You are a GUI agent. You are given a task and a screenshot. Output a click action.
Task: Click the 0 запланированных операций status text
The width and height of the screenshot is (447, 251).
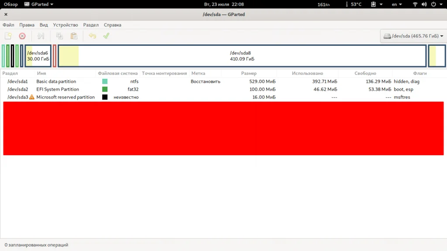point(36,245)
